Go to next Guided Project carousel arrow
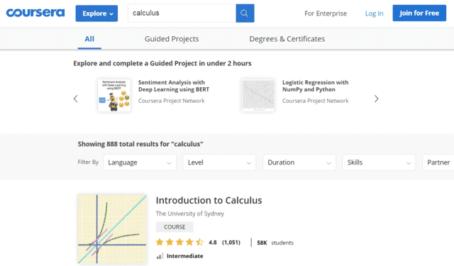 pos(376,99)
